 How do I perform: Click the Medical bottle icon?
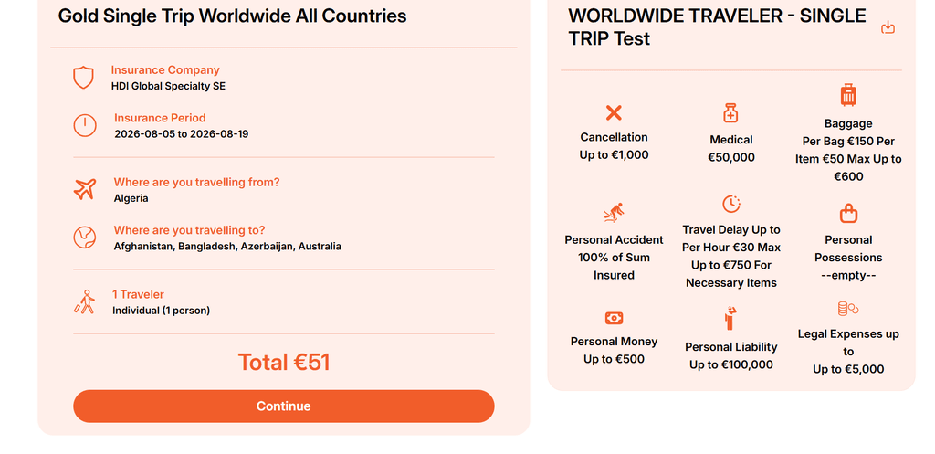click(730, 113)
